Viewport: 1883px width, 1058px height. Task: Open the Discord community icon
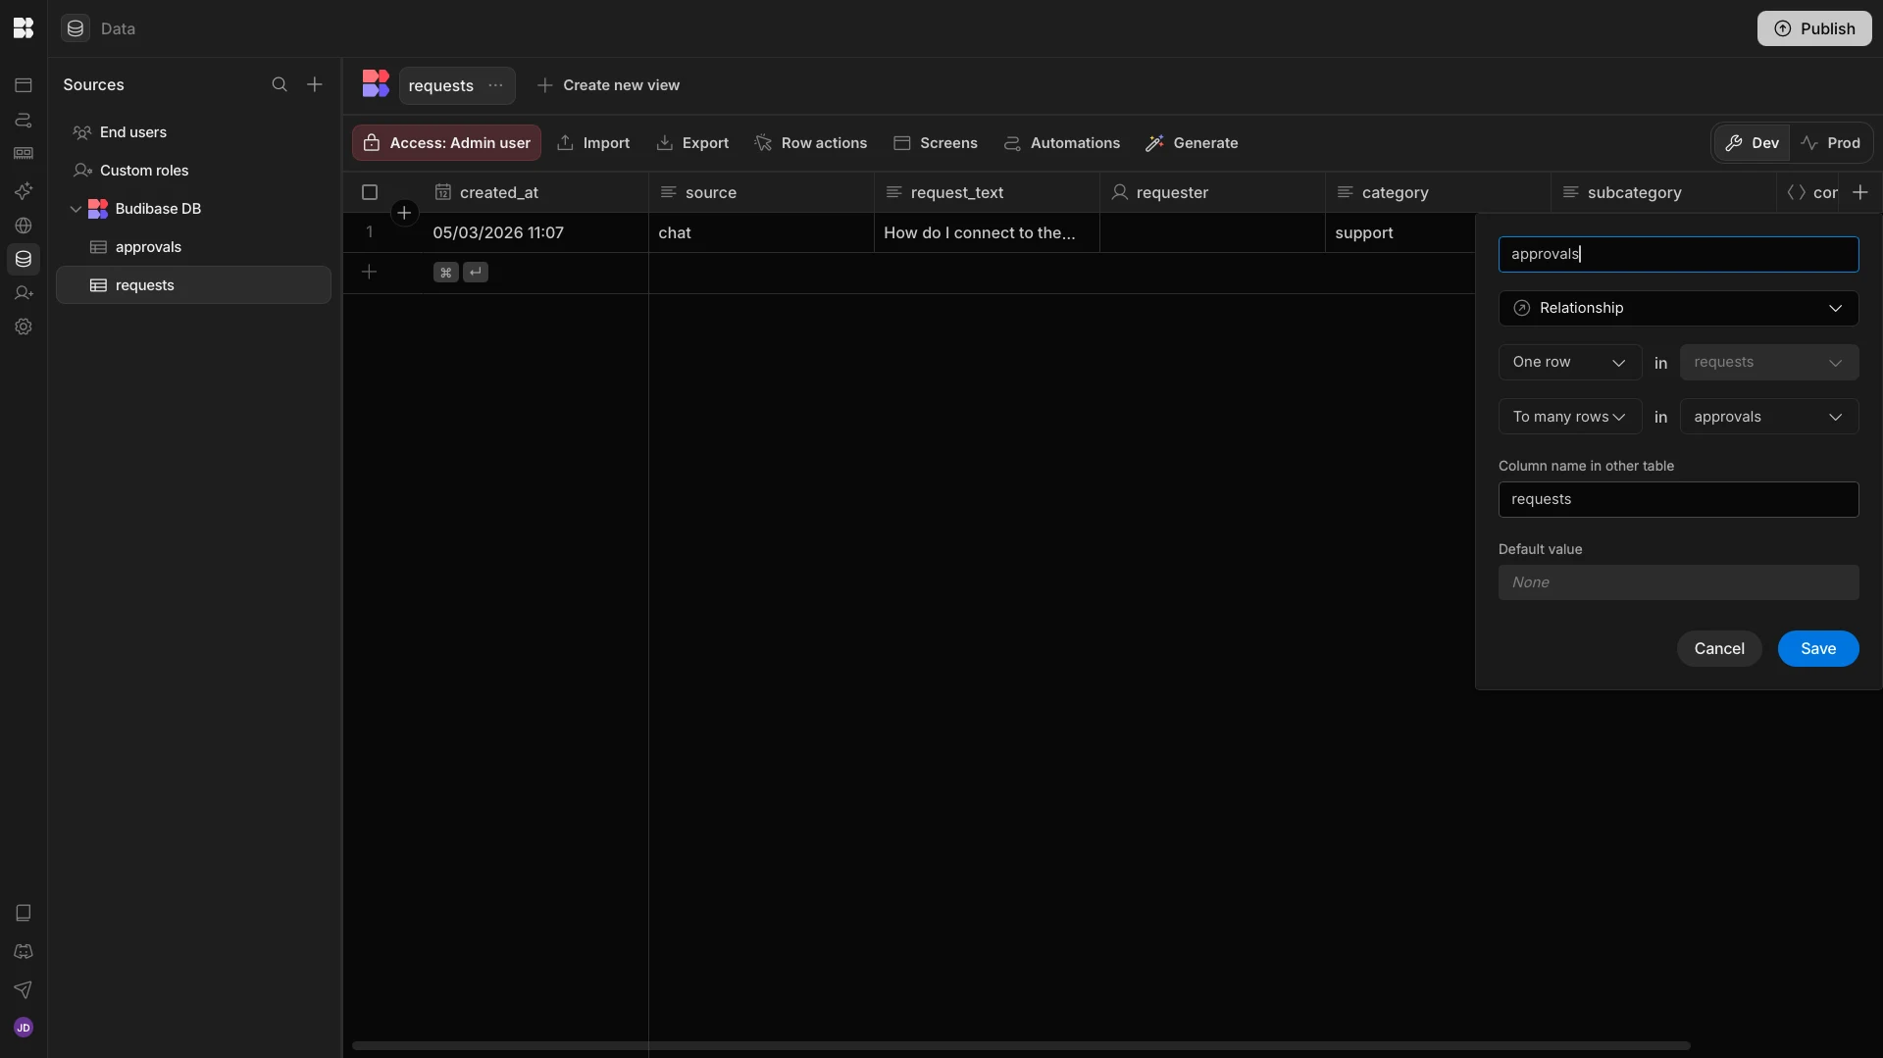coord(24,951)
